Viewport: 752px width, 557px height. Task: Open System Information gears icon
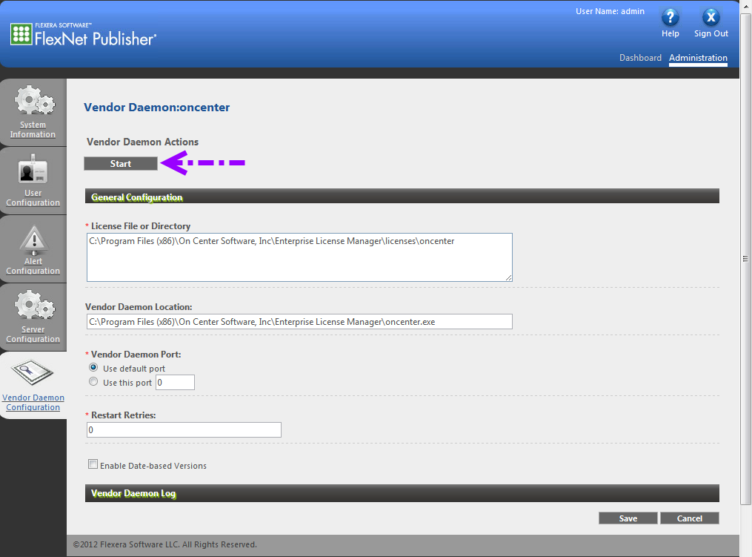[x=35, y=100]
